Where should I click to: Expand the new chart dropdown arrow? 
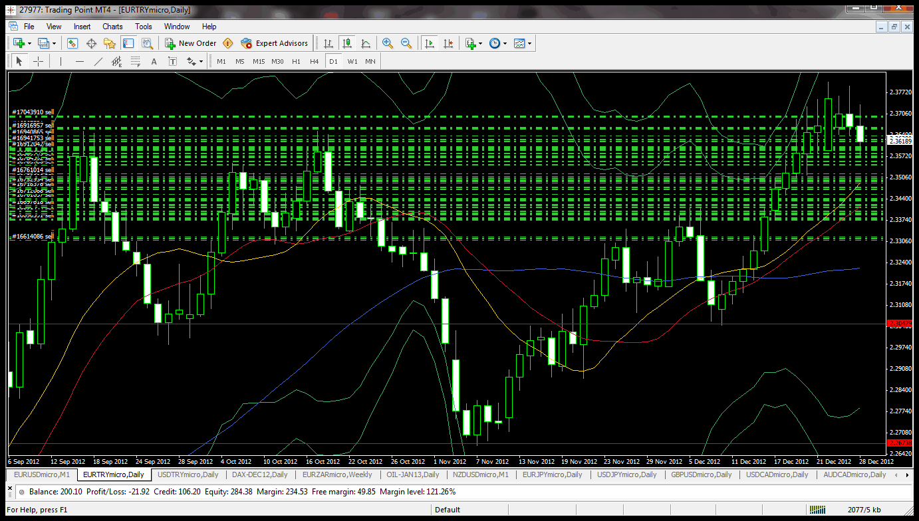[x=29, y=43]
